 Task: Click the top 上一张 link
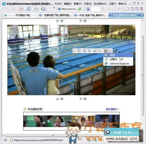click(60, 21)
